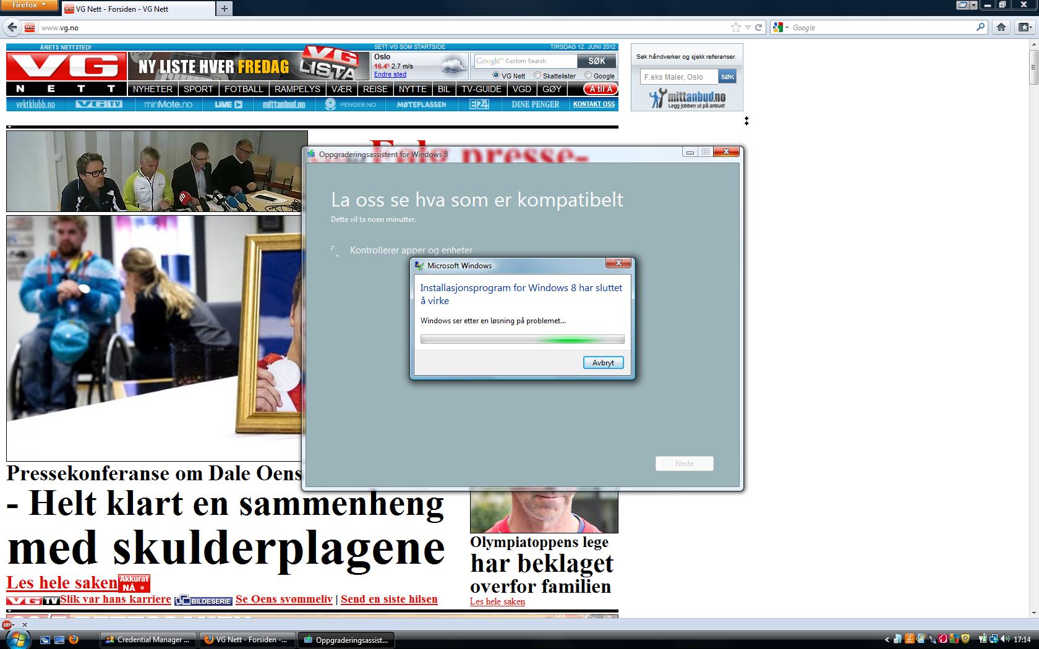Open Firefox home page icon
This screenshot has height=649, width=1039.
pyautogui.click(x=1001, y=27)
